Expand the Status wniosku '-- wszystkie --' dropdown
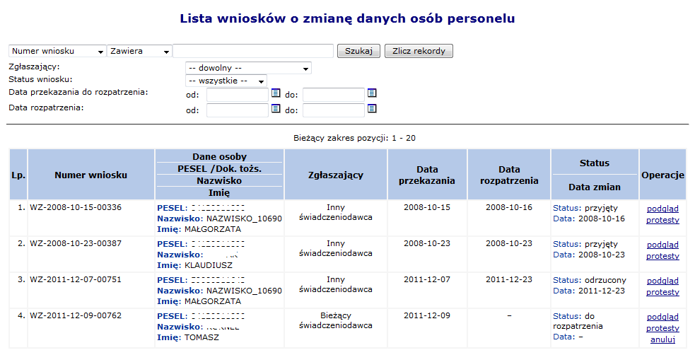The width and height of the screenshot is (695, 355). (x=226, y=81)
